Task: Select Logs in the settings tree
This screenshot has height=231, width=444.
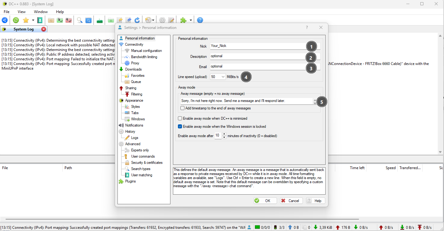Action: (x=135, y=138)
